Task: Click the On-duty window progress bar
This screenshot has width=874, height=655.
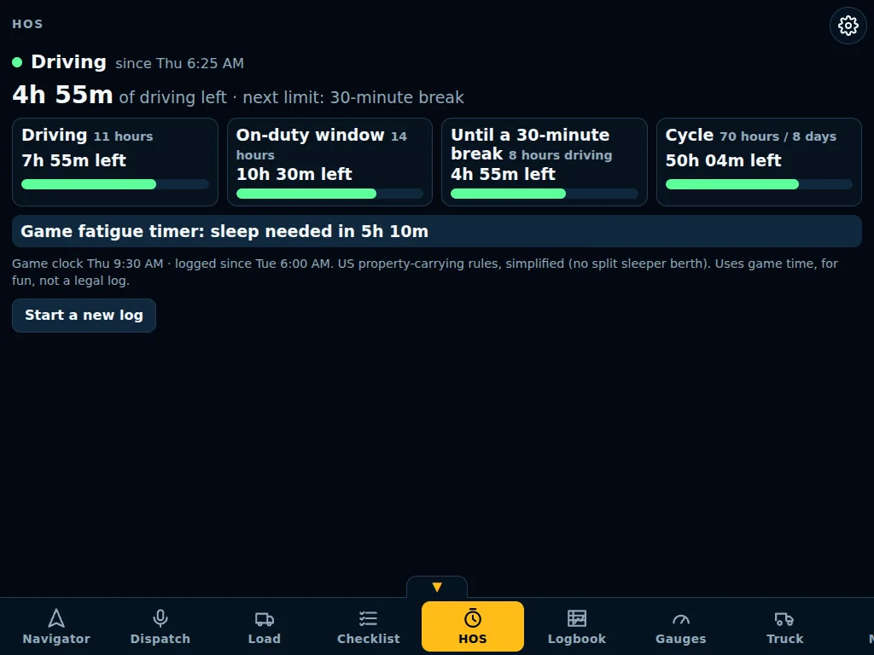Action: point(330,194)
